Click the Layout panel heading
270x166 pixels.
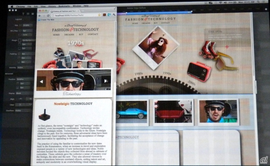coord(19,19)
